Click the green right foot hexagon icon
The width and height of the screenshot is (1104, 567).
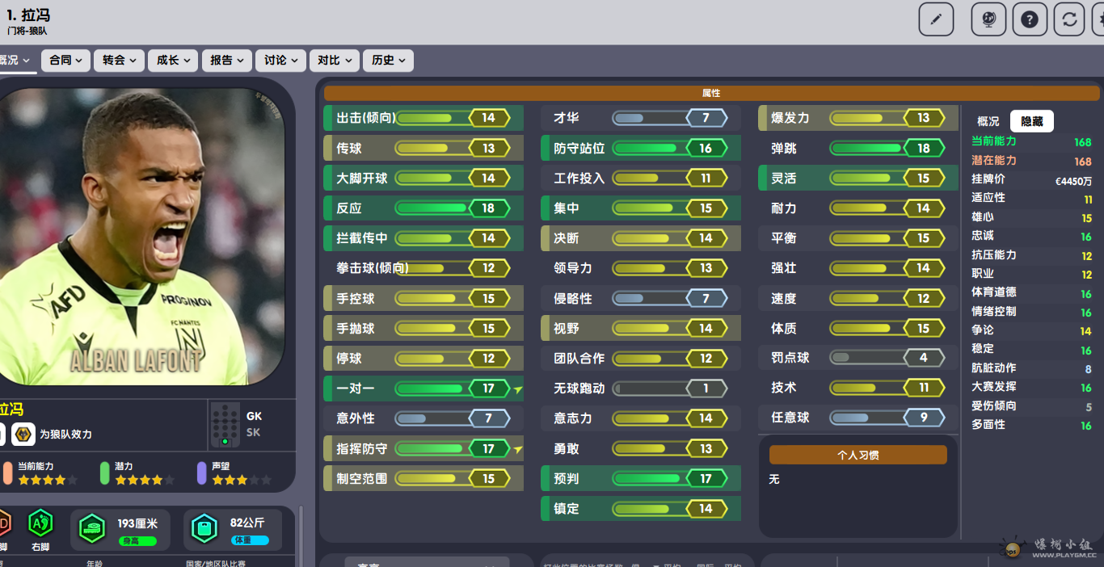click(x=40, y=523)
